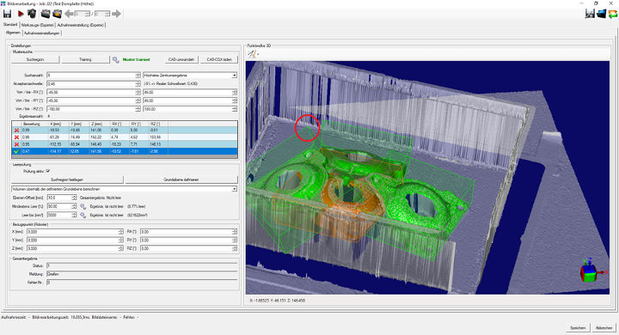Switch to Werkzeuge (Experte) tab
Viewport: 619px width, 335px height.
pos(38,25)
